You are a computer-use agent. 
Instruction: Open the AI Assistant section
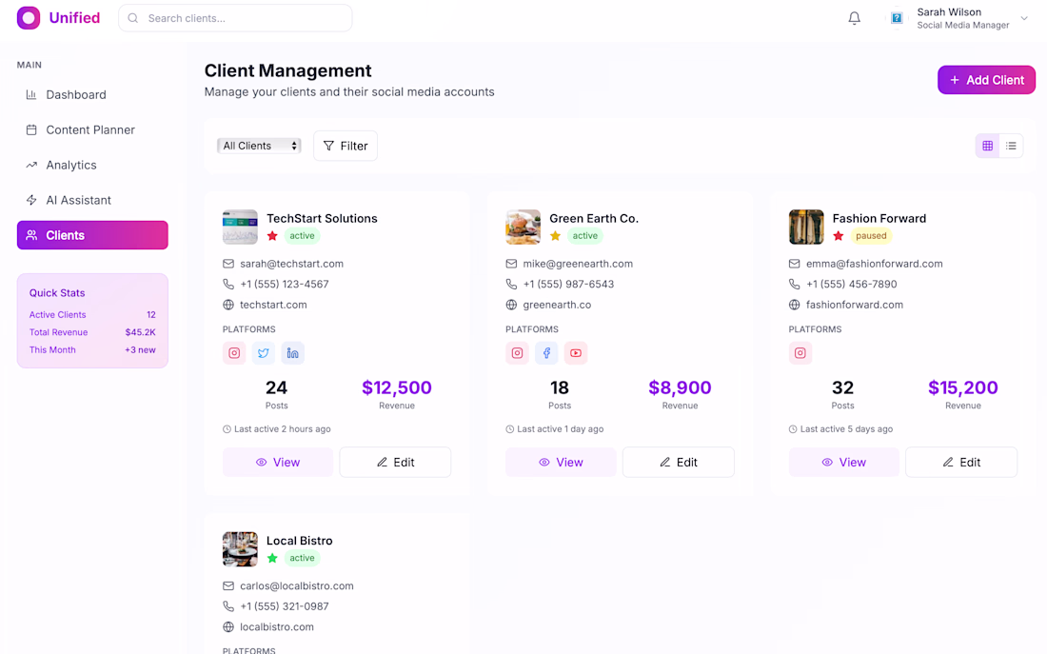(78, 200)
